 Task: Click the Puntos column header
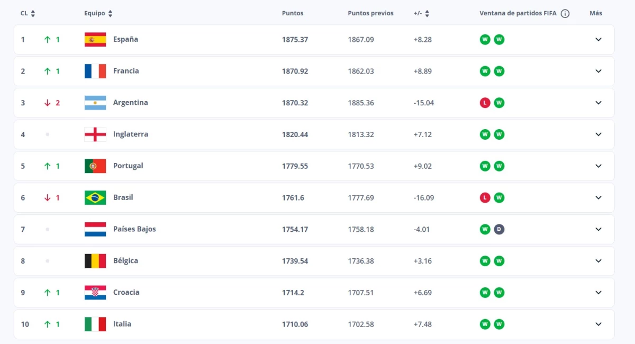point(293,14)
